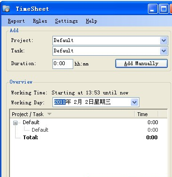This screenshot has width=172, height=177.
Task: Click the Working Time starting text
Action: click(x=90, y=93)
